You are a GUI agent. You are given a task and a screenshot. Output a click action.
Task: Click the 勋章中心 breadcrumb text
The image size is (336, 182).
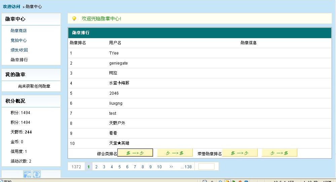[x=34, y=7]
